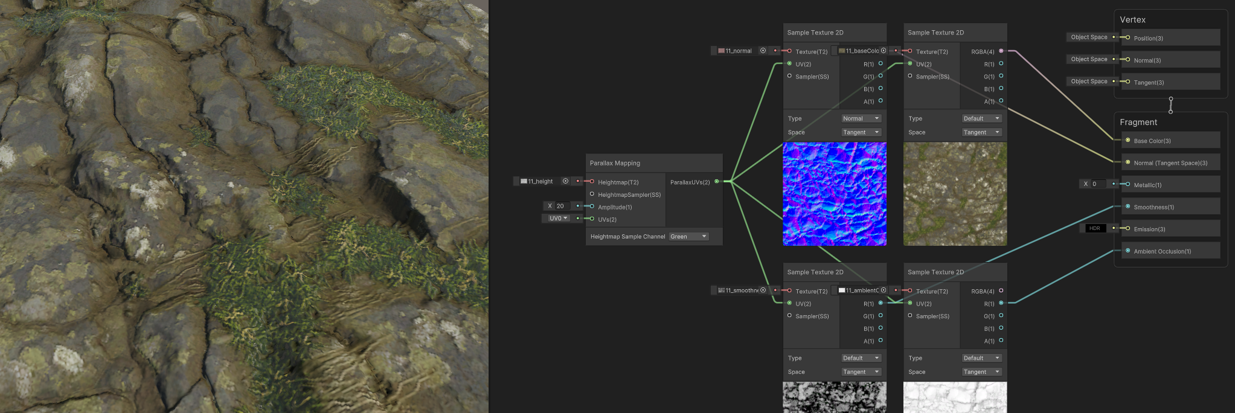Open Type dropdown on the 11_smoothness node

click(x=861, y=358)
